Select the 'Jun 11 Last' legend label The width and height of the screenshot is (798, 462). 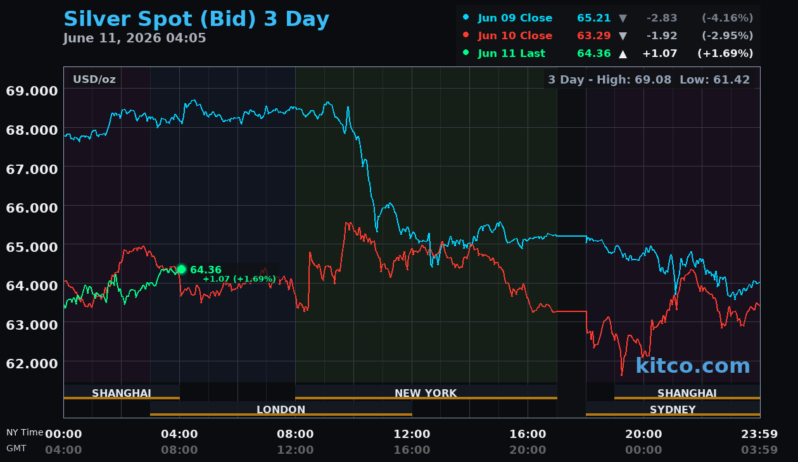[511, 54]
